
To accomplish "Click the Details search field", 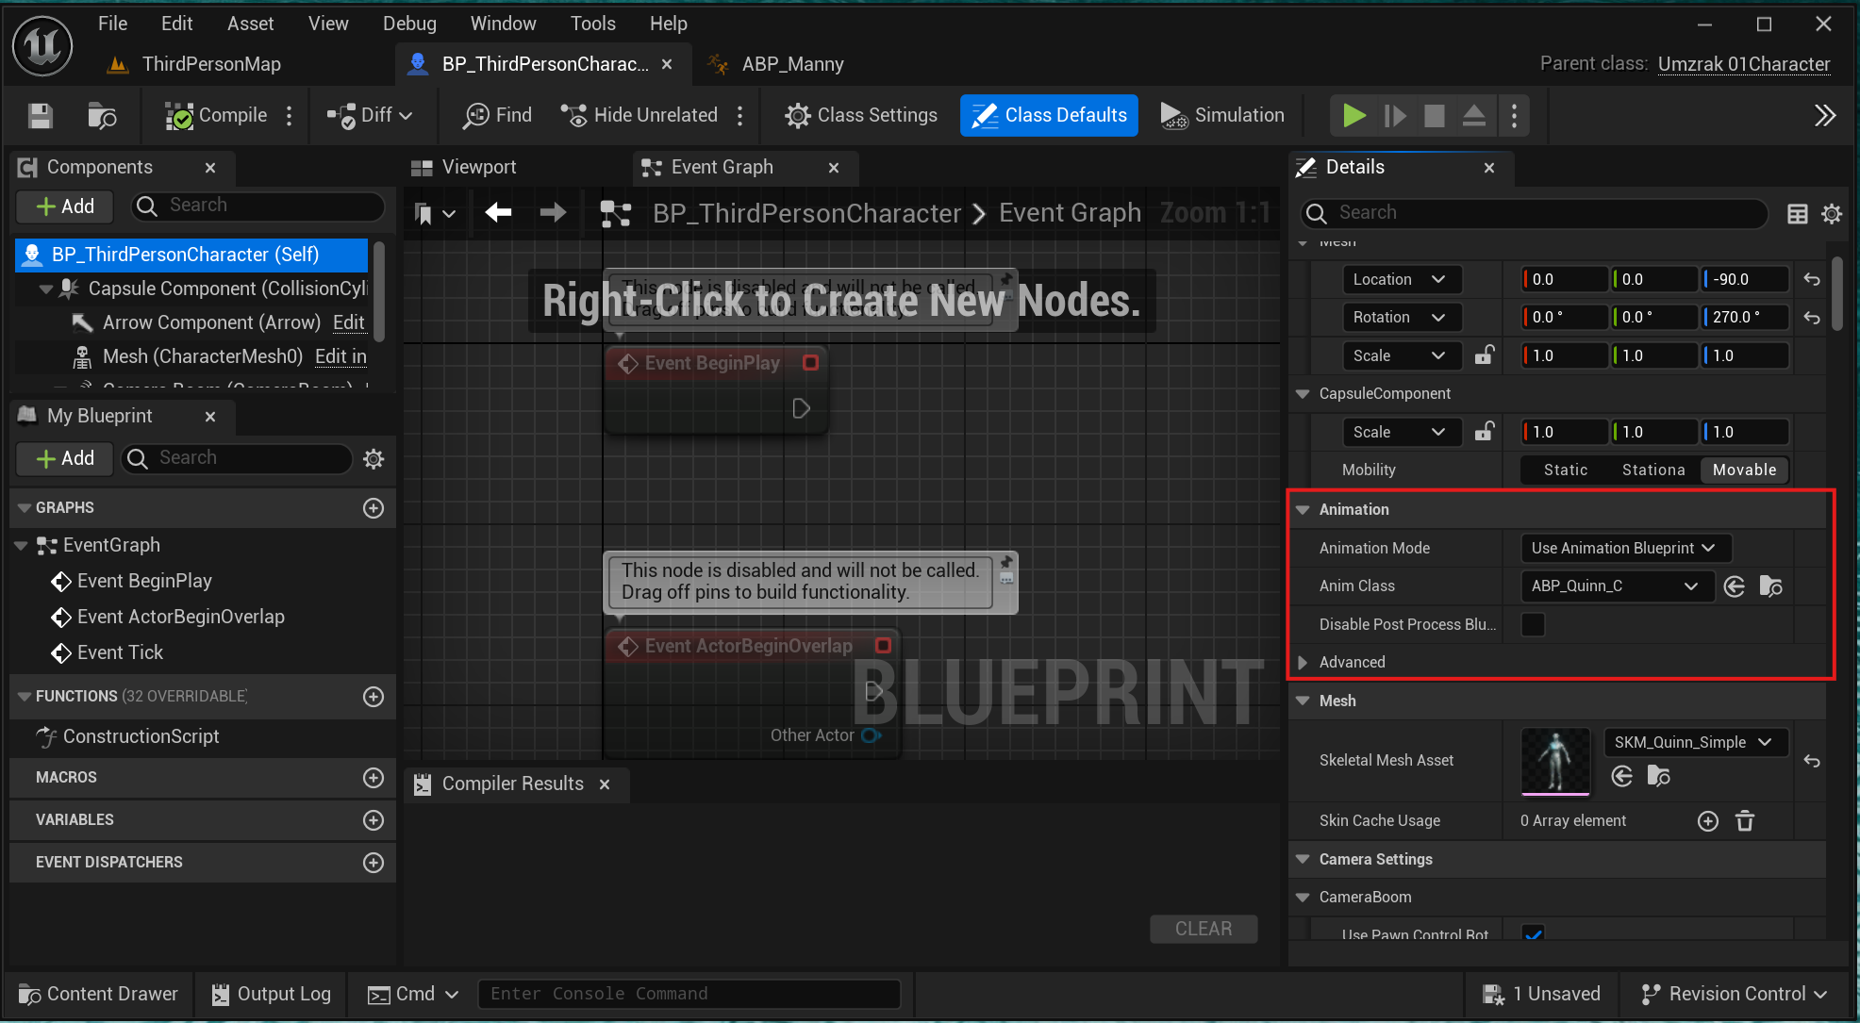I will coord(1535,213).
